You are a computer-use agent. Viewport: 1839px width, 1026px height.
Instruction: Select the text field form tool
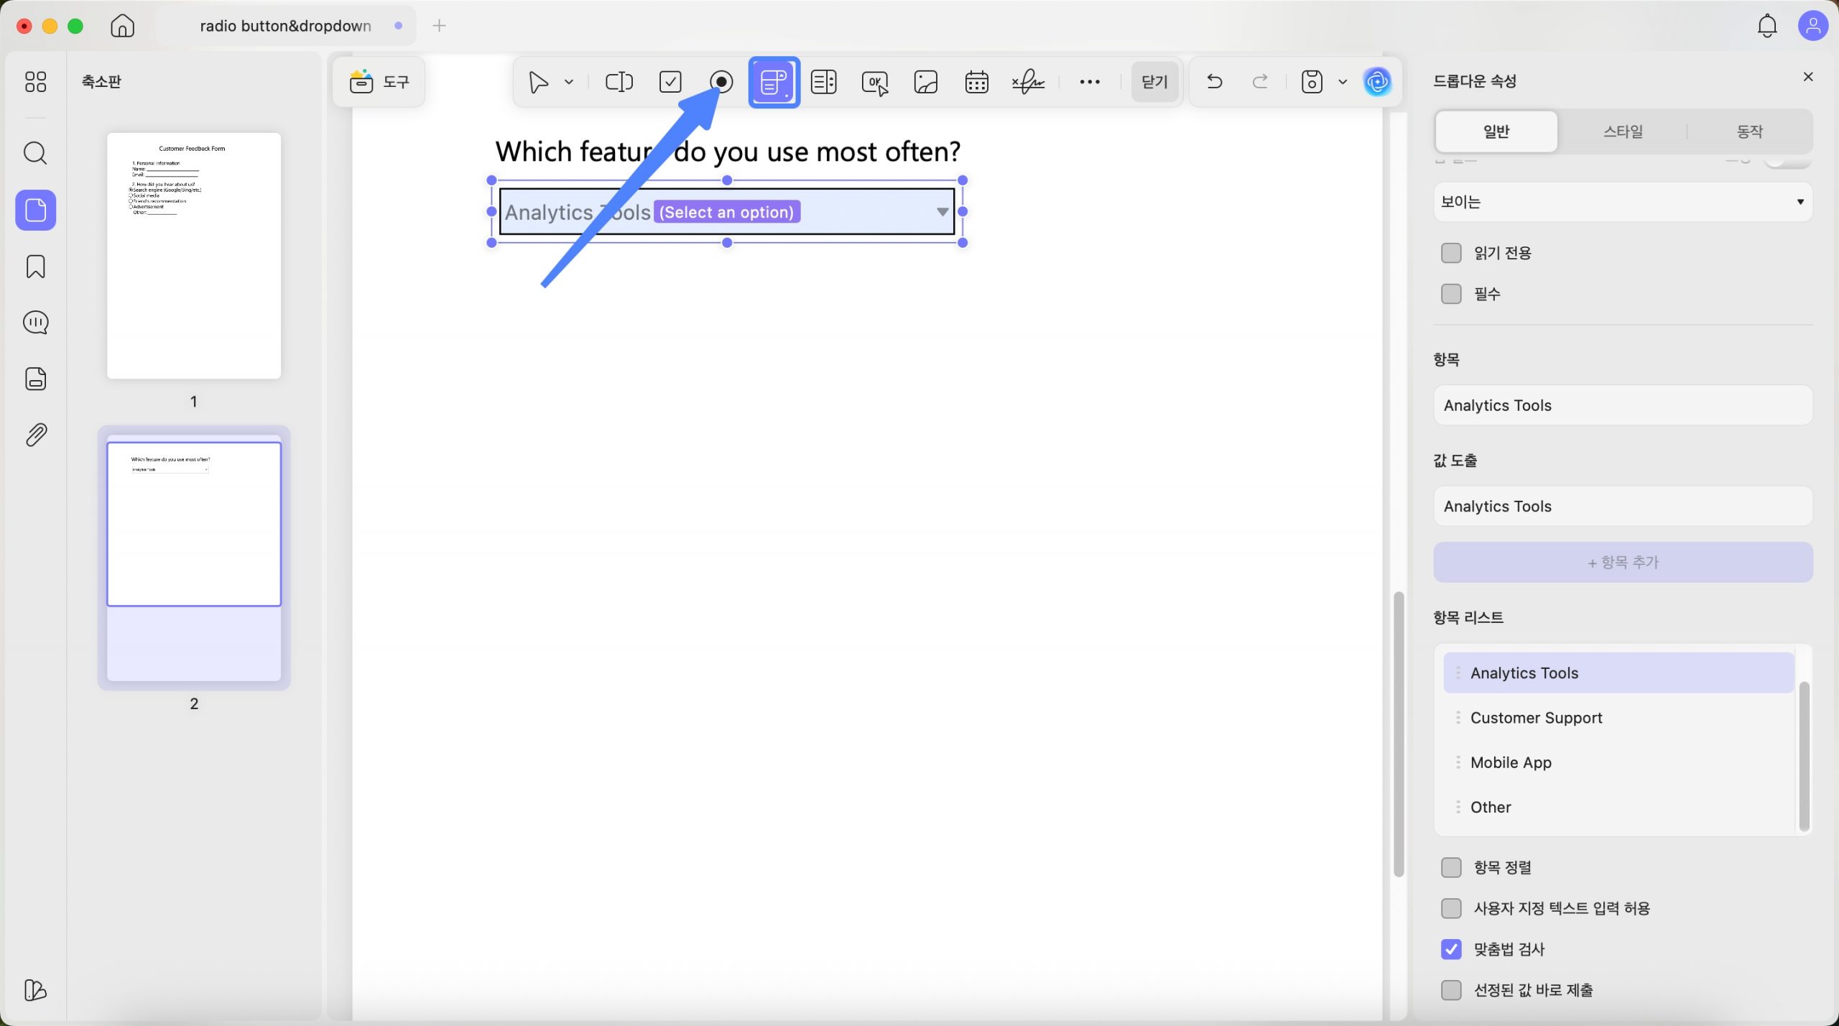[x=619, y=82]
